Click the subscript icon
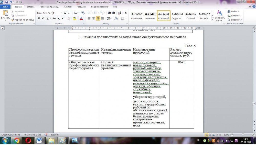 click(x=59, y=18)
